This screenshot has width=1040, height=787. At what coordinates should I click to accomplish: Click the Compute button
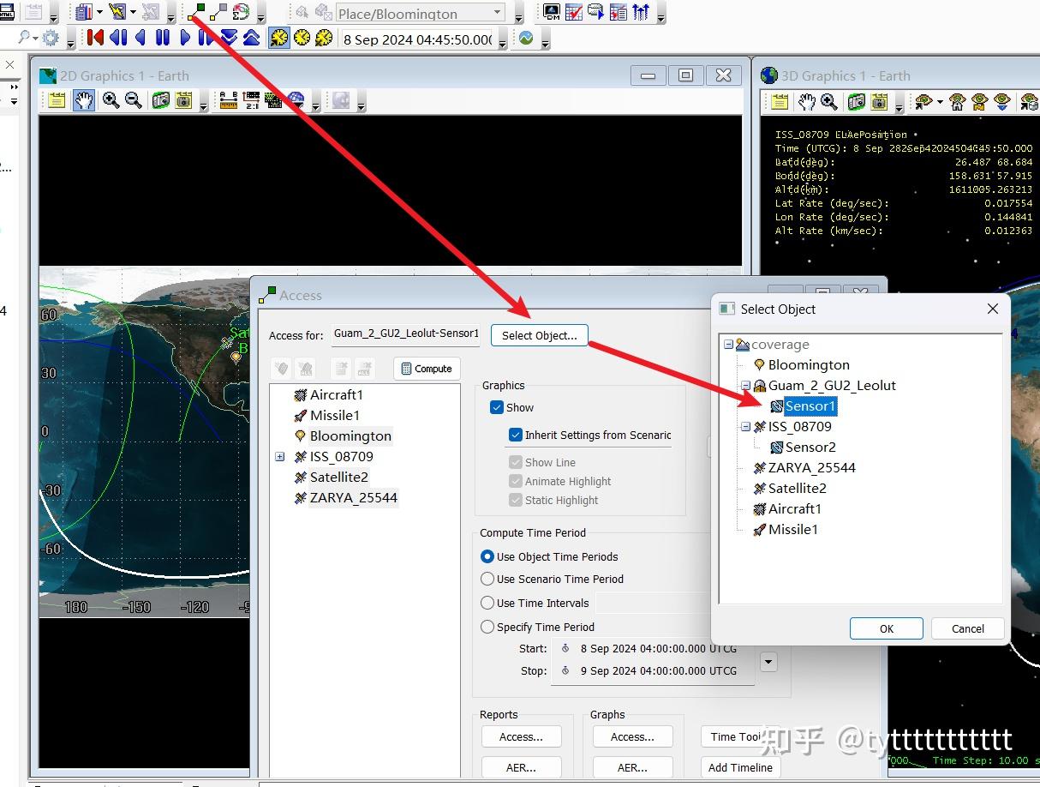point(427,369)
